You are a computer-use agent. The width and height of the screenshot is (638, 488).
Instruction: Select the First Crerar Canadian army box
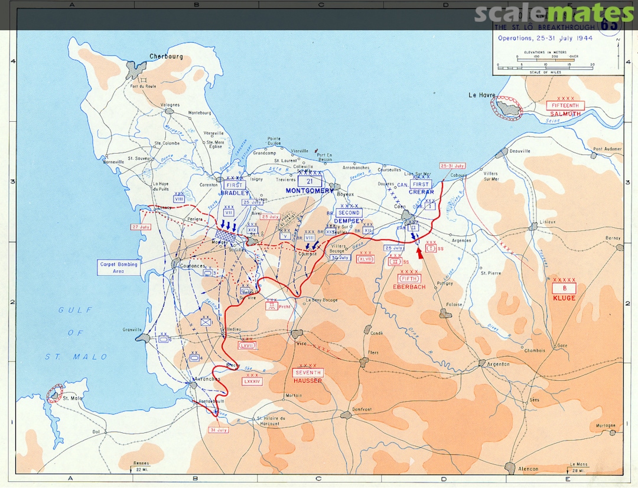click(421, 185)
